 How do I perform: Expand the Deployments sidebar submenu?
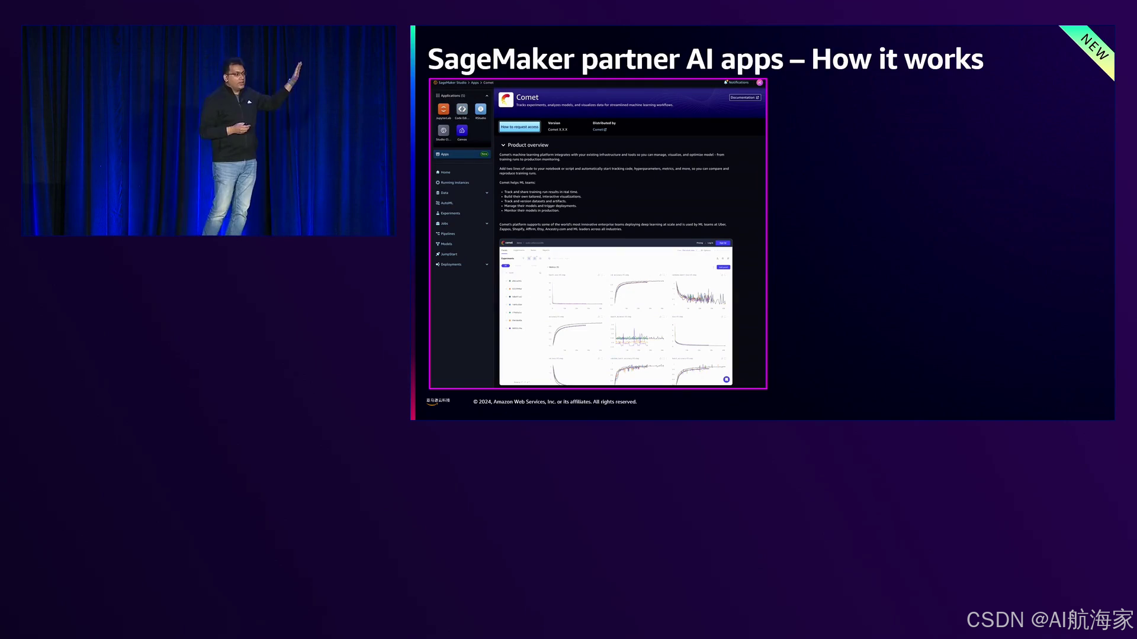coord(487,264)
